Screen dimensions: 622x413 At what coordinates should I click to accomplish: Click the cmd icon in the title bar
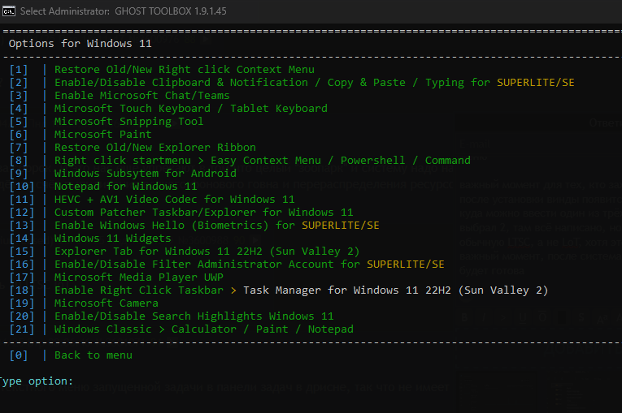tap(9, 11)
